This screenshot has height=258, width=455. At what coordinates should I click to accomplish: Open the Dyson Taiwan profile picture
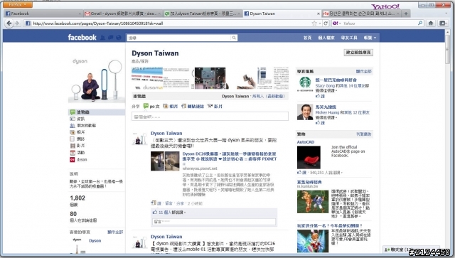click(x=97, y=80)
